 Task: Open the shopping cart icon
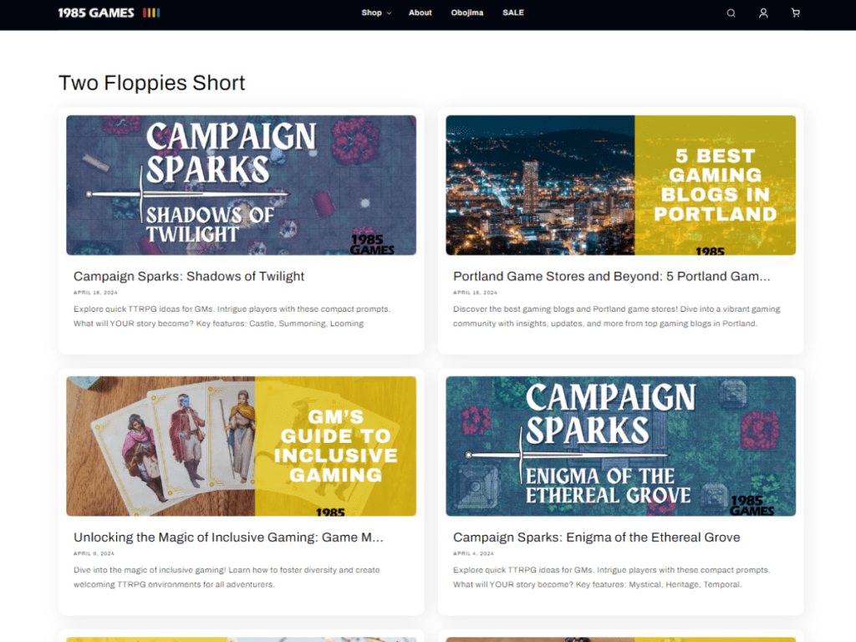[x=795, y=13]
